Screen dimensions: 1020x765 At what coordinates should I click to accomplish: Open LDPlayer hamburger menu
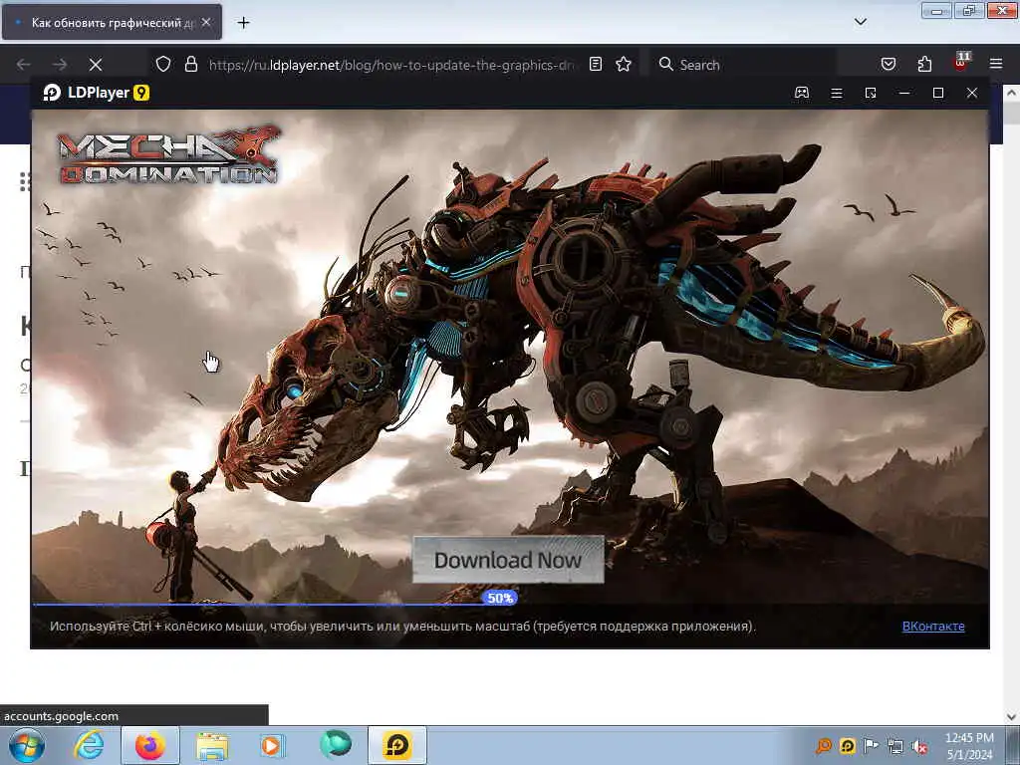(837, 93)
